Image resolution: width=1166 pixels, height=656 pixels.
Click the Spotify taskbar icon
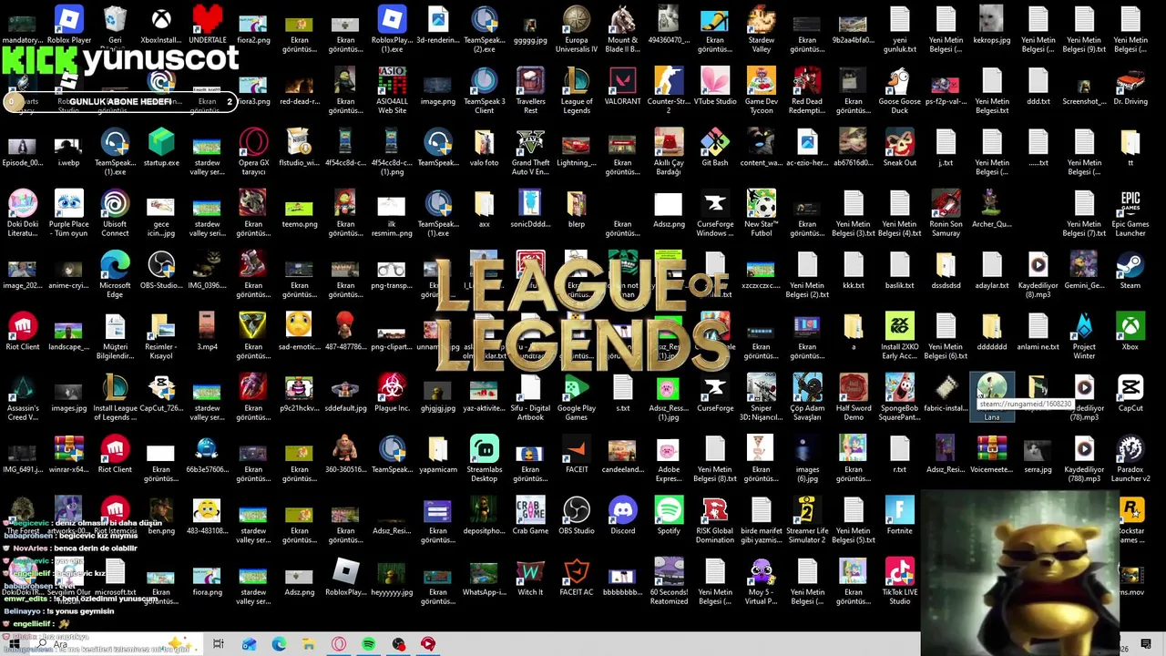click(x=368, y=644)
